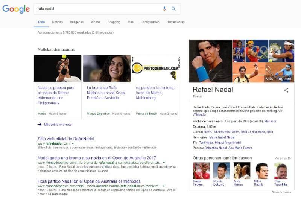Viewport: 301px width, 201px height.
Task: Click Sebastián Nadal link
Action: coord(216,148)
